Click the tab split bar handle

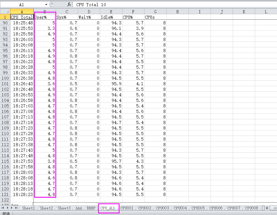point(263,208)
